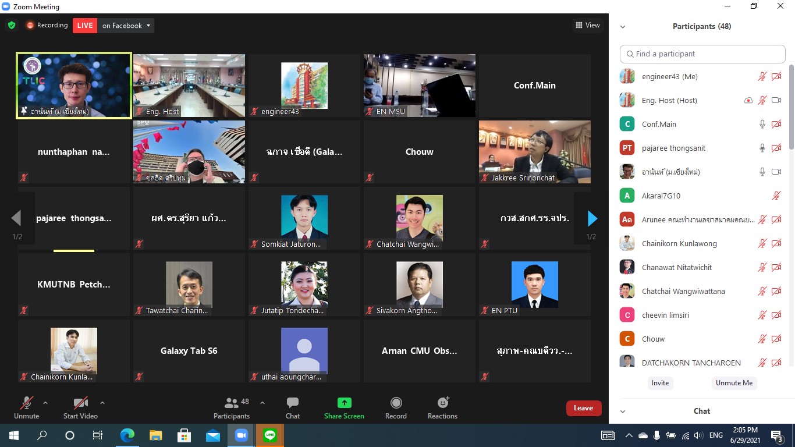The image size is (795, 447).
Task: Click the engineer43 video tile
Action: point(304,86)
